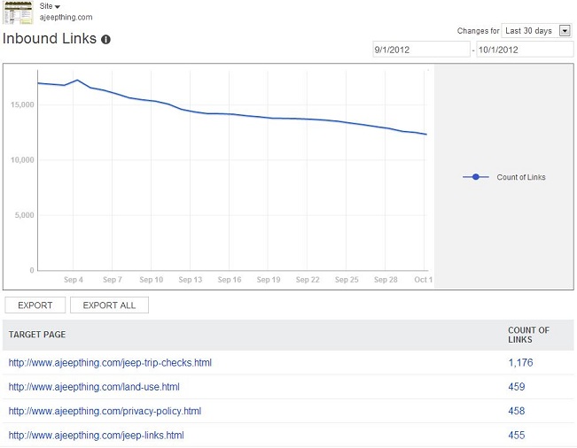Viewport: 577px width, 448px height.
Task: Open the land-use.html target page link
Action: pyautogui.click(x=94, y=387)
